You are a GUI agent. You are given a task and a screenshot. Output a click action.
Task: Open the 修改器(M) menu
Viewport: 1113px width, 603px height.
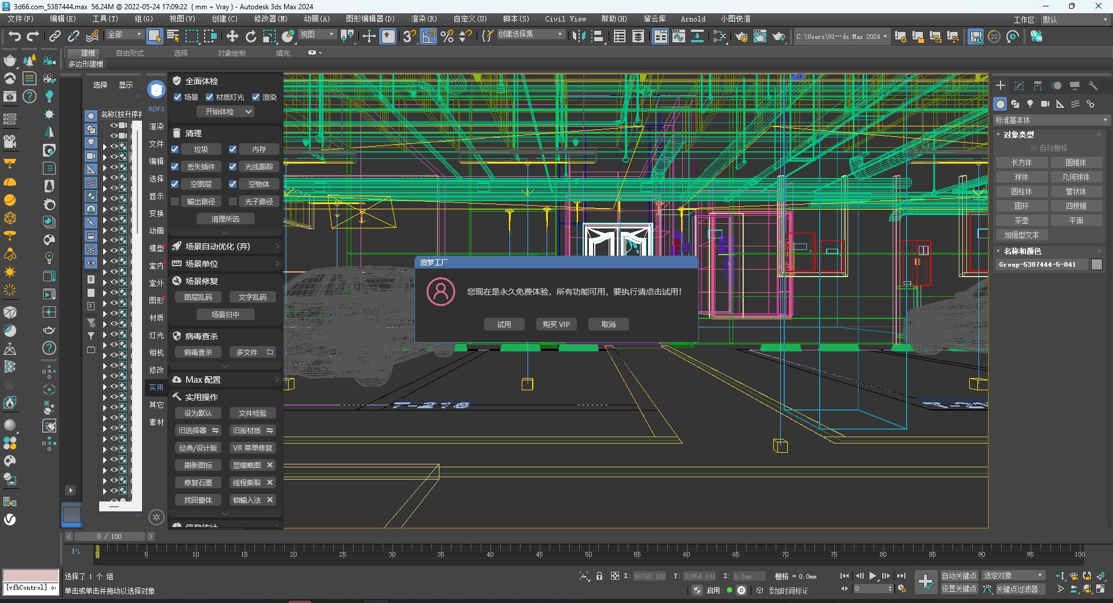coord(270,19)
